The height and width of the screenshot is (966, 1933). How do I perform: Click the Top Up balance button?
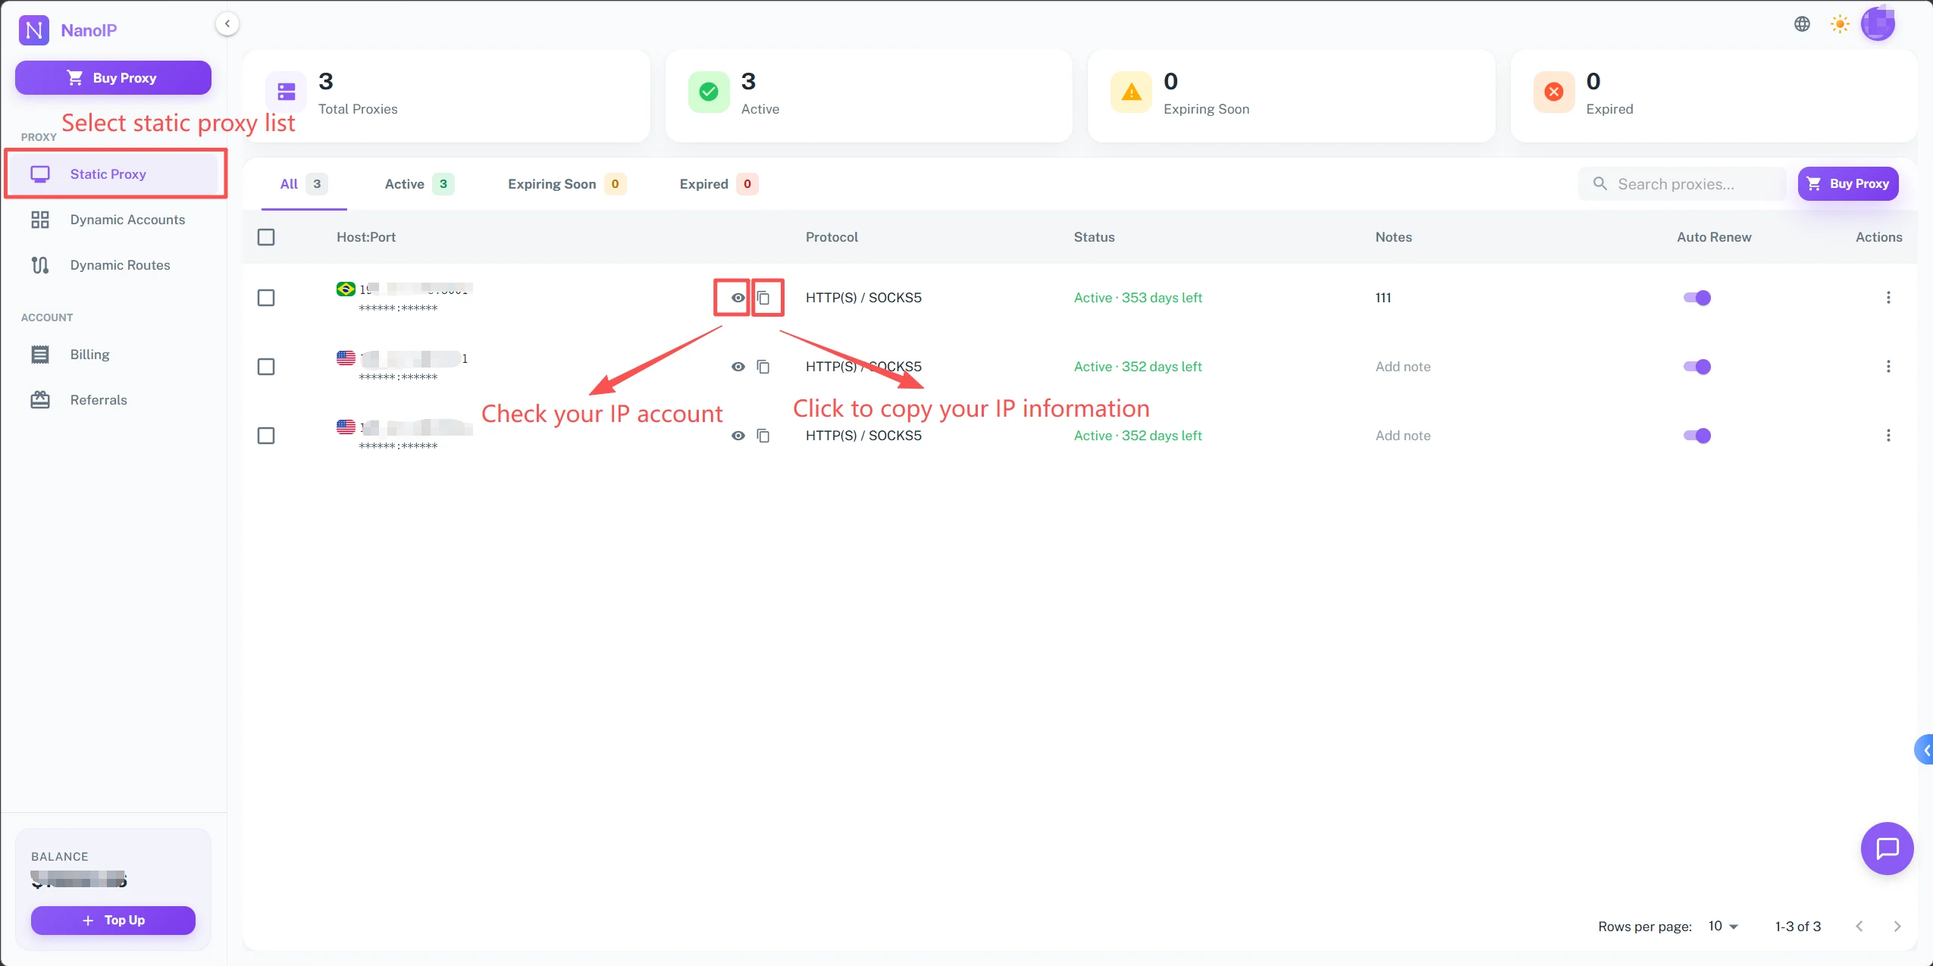pyautogui.click(x=113, y=921)
